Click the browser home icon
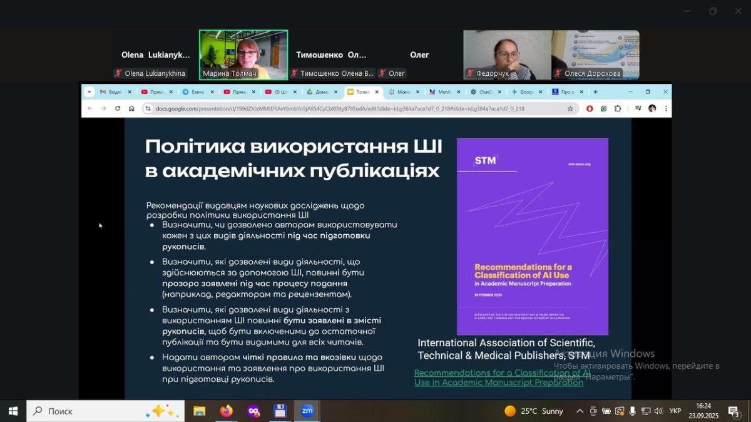 pyautogui.click(x=131, y=108)
